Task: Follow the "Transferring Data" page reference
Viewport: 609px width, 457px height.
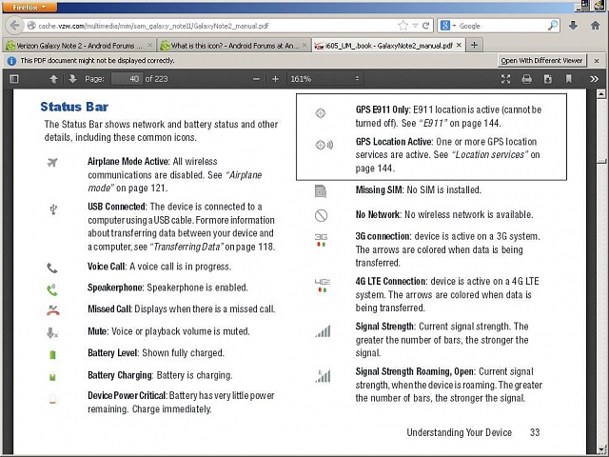Action: coord(188,247)
